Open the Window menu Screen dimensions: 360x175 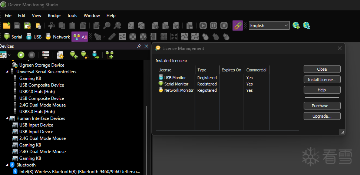pyautogui.click(x=92, y=16)
